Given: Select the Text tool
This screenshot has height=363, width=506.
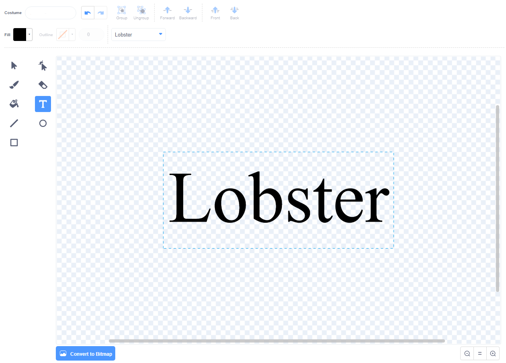Looking at the screenshot, I should pyautogui.click(x=43, y=104).
